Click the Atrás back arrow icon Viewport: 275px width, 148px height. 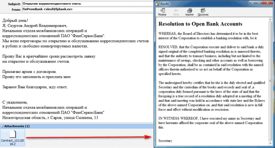pyautogui.click(x=176, y=12)
